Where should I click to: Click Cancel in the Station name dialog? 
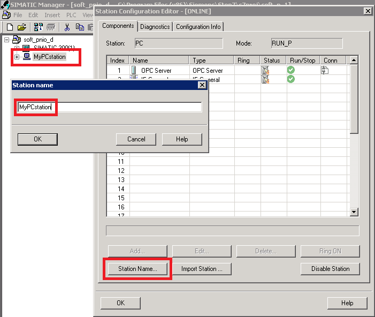click(x=136, y=139)
